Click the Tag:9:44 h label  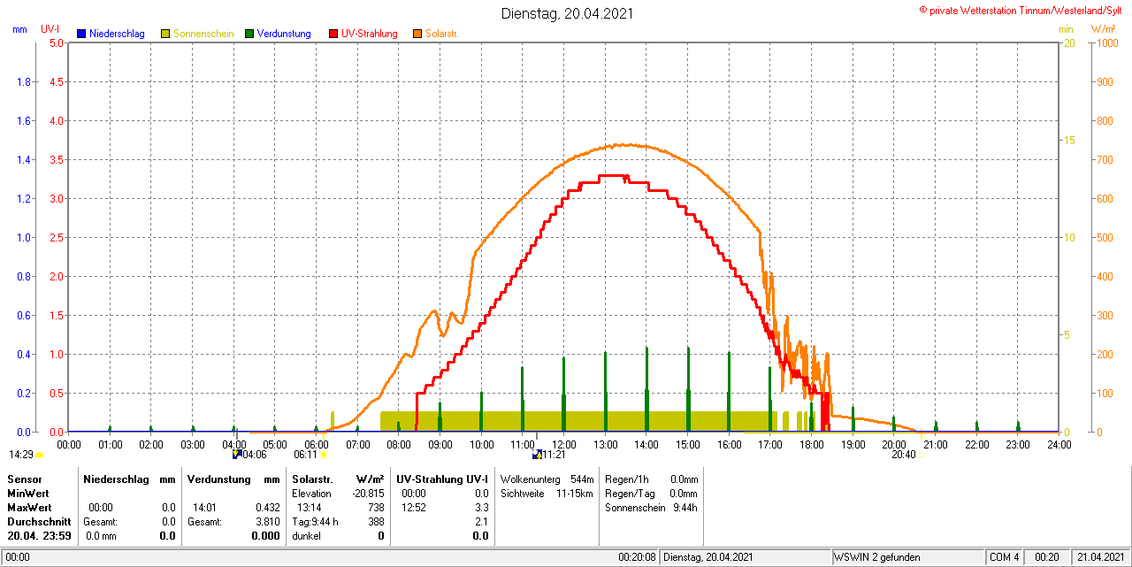coord(316,522)
